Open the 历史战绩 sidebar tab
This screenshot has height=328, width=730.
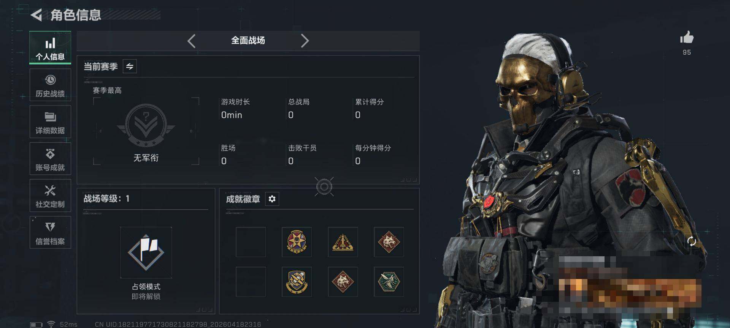[x=50, y=85]
